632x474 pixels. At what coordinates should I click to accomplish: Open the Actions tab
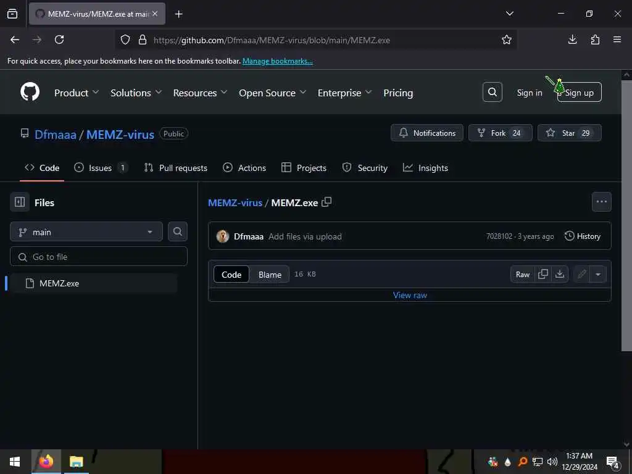point(244,168)
